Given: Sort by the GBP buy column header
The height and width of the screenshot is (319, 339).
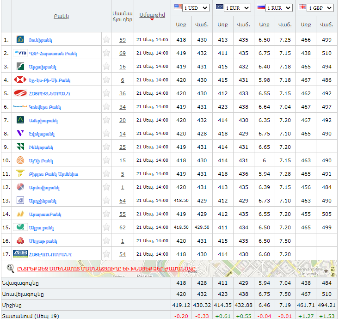Looking at the screenshot, I should (306, 25).
